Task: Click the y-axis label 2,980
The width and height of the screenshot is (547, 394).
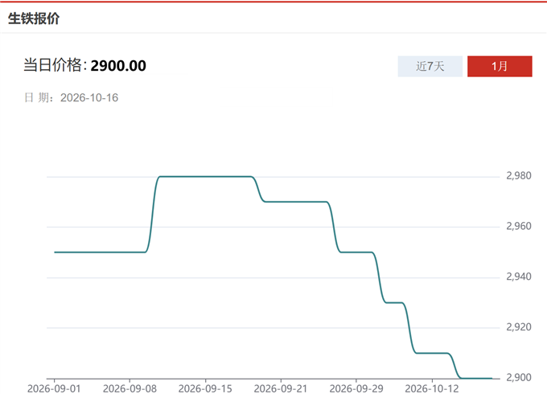Action: pos(519,176)
